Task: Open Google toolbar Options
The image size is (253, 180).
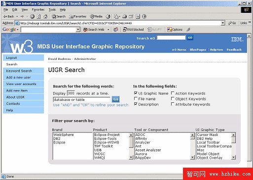Action: [x=175, y=30]
